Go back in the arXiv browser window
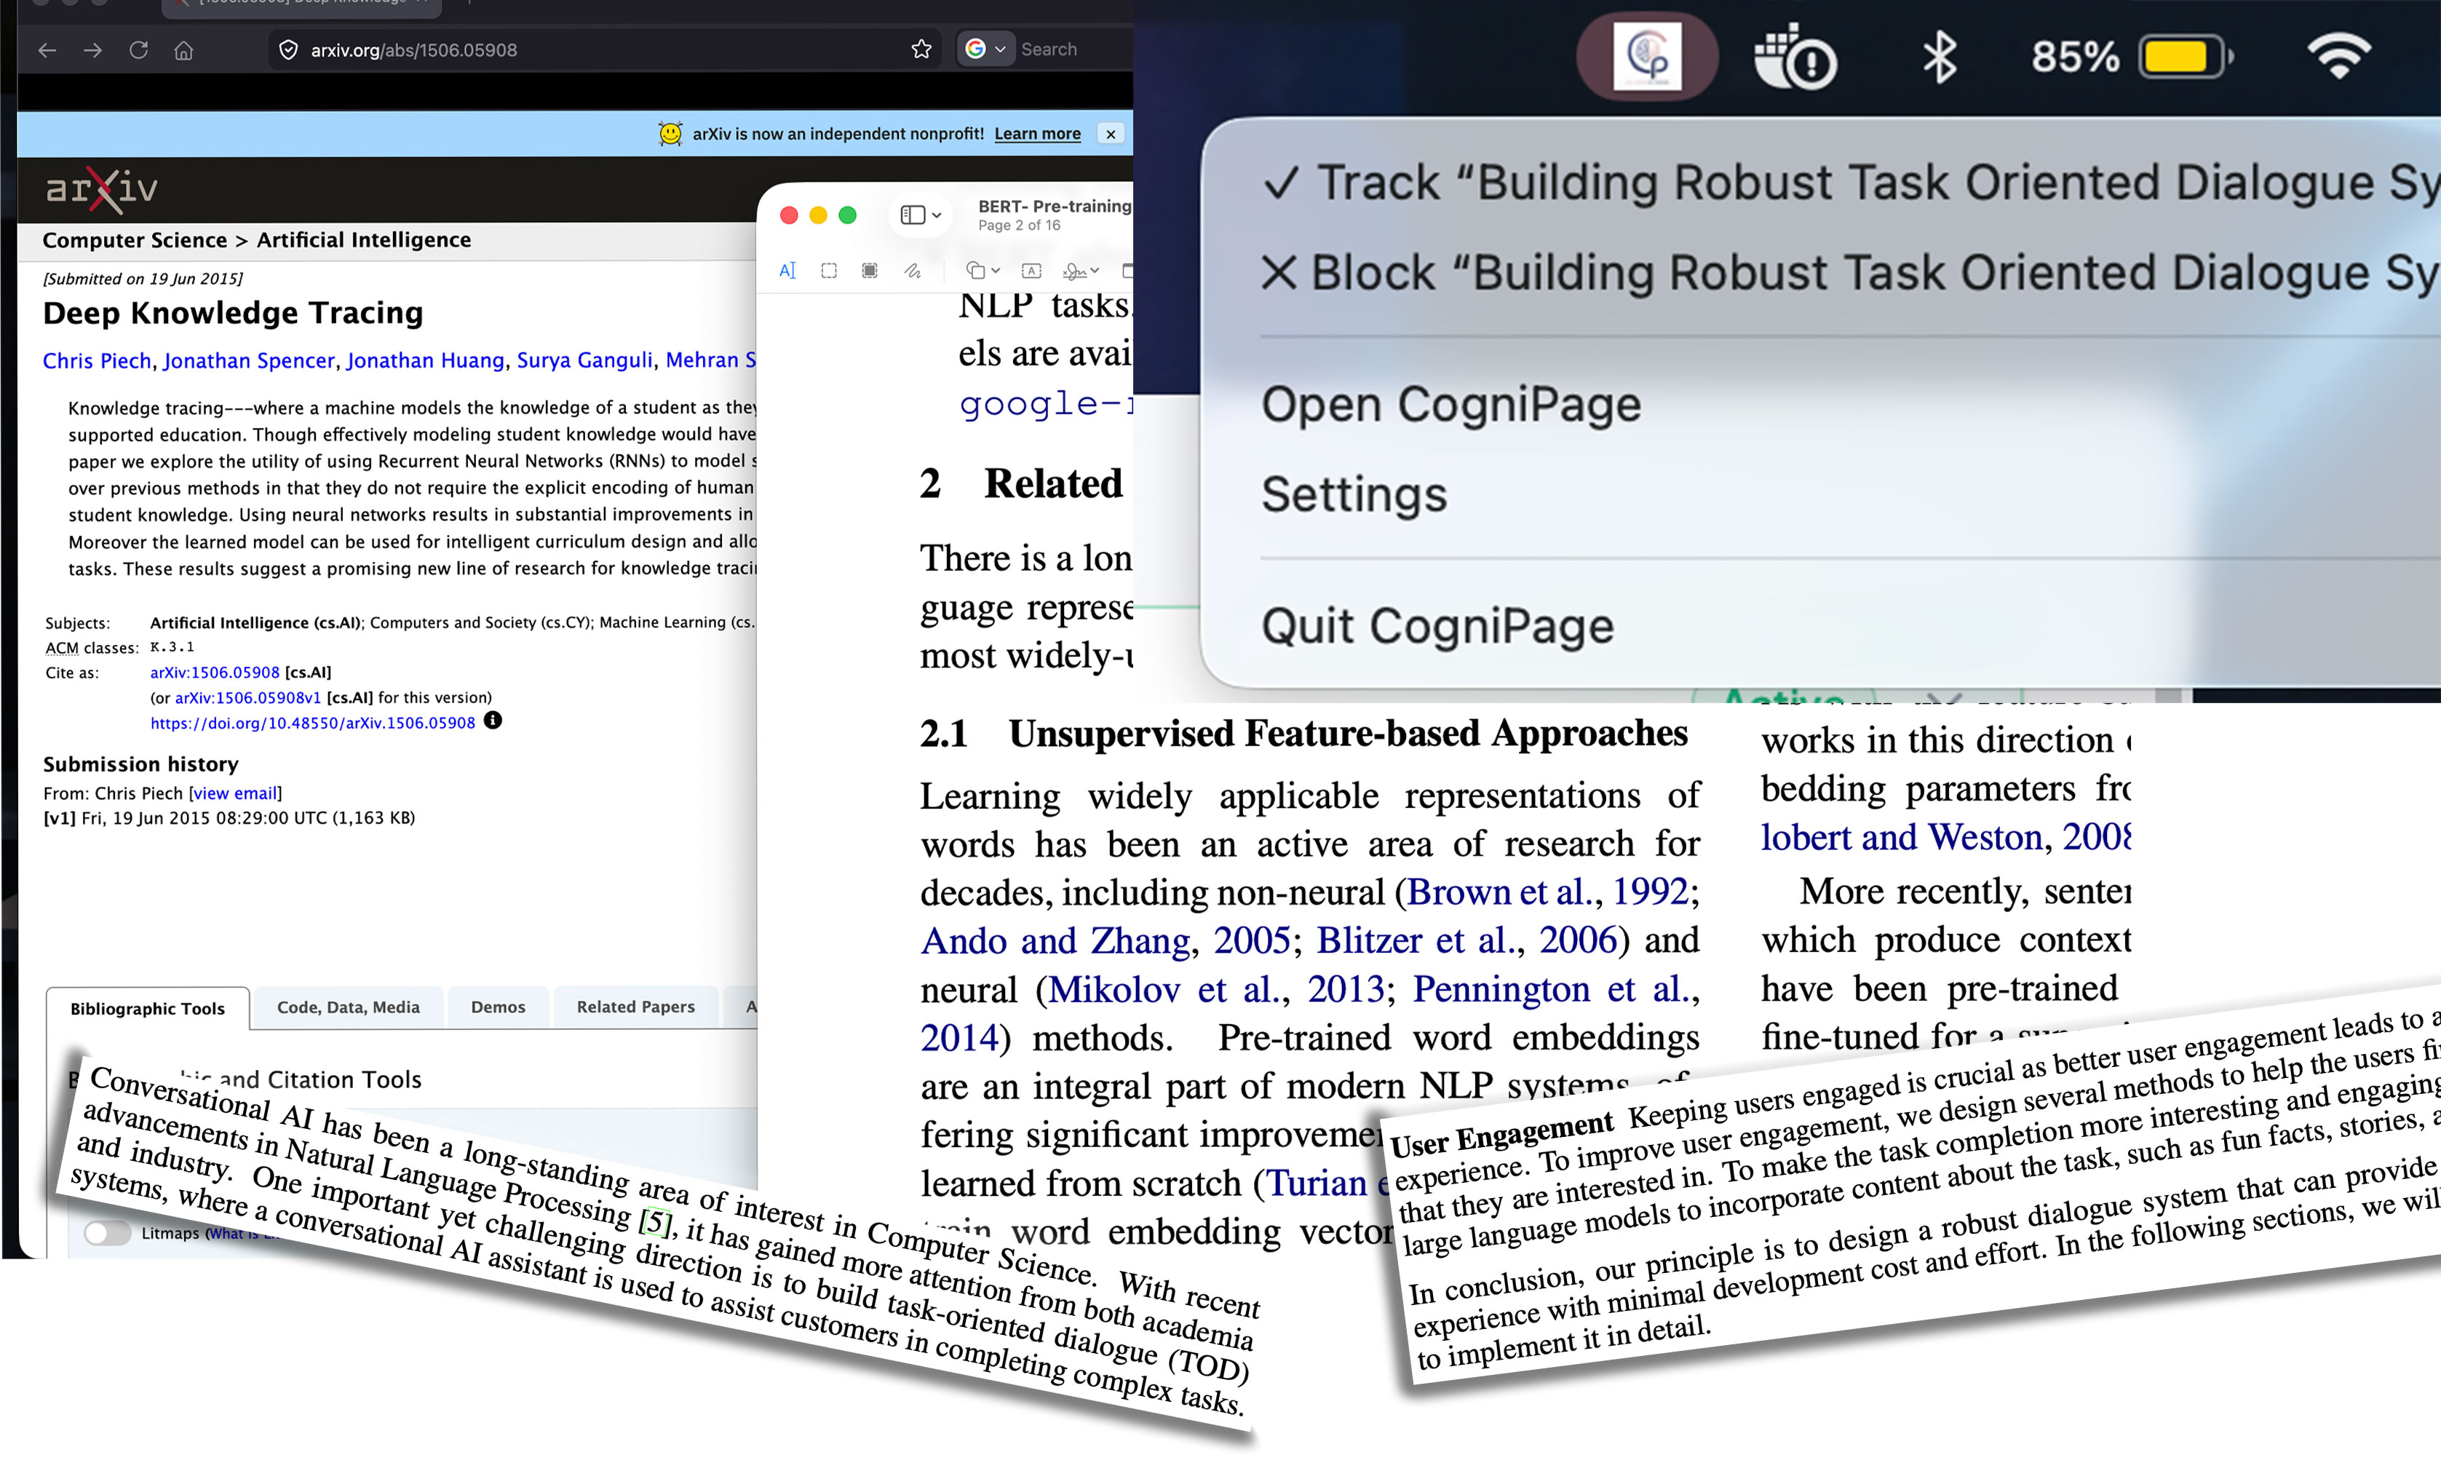 47,49
